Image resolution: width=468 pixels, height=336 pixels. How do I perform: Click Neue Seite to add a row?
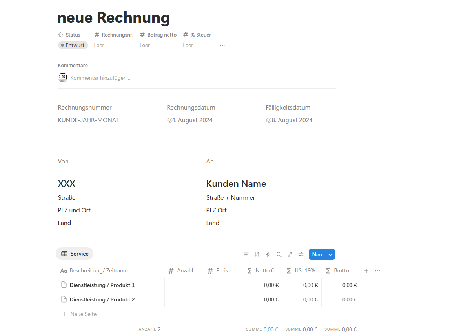click(x=83, y=314)
